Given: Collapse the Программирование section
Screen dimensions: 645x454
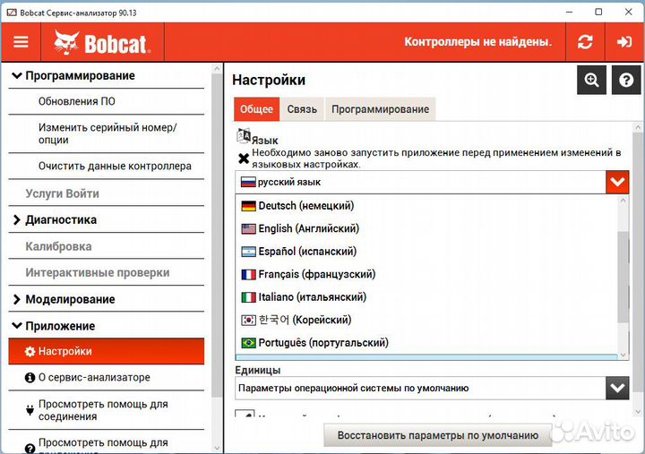Looking at the screenshot, I should point(16,75).
